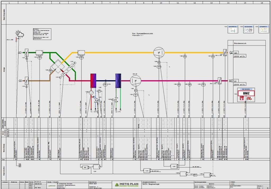Click the Hinweis note text box
The width and height of the screenshot is (271, 189).
(42, 33)
